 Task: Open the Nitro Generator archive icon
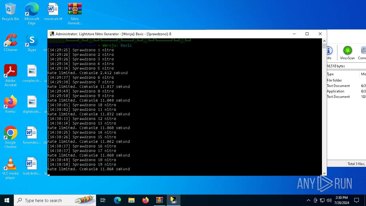tap(75, 13)
